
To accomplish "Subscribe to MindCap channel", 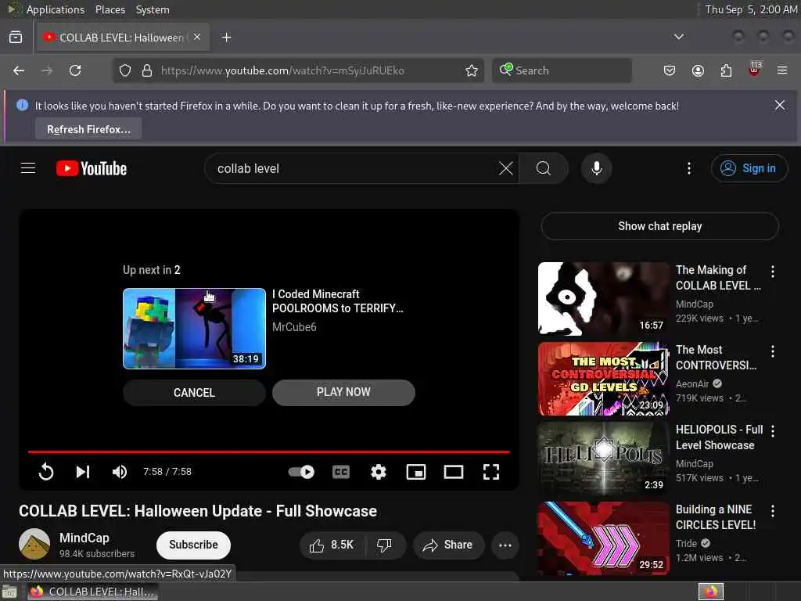I will (193, 545).
